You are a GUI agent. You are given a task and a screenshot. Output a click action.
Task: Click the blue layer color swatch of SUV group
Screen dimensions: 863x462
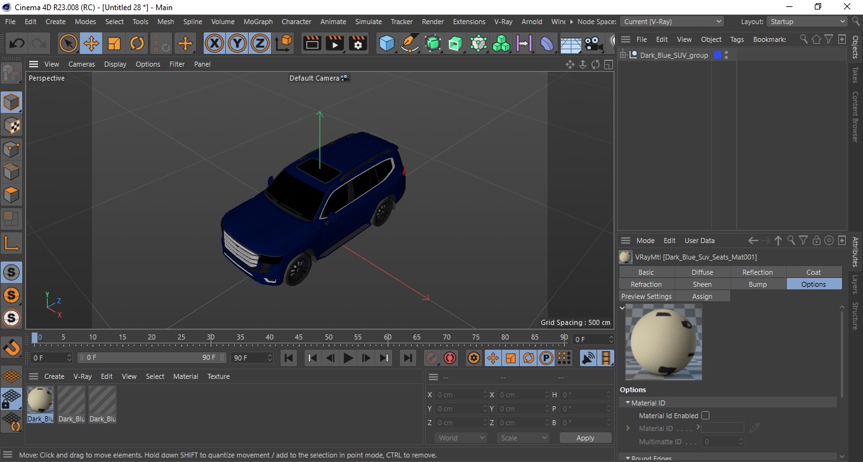pos(718,55)
